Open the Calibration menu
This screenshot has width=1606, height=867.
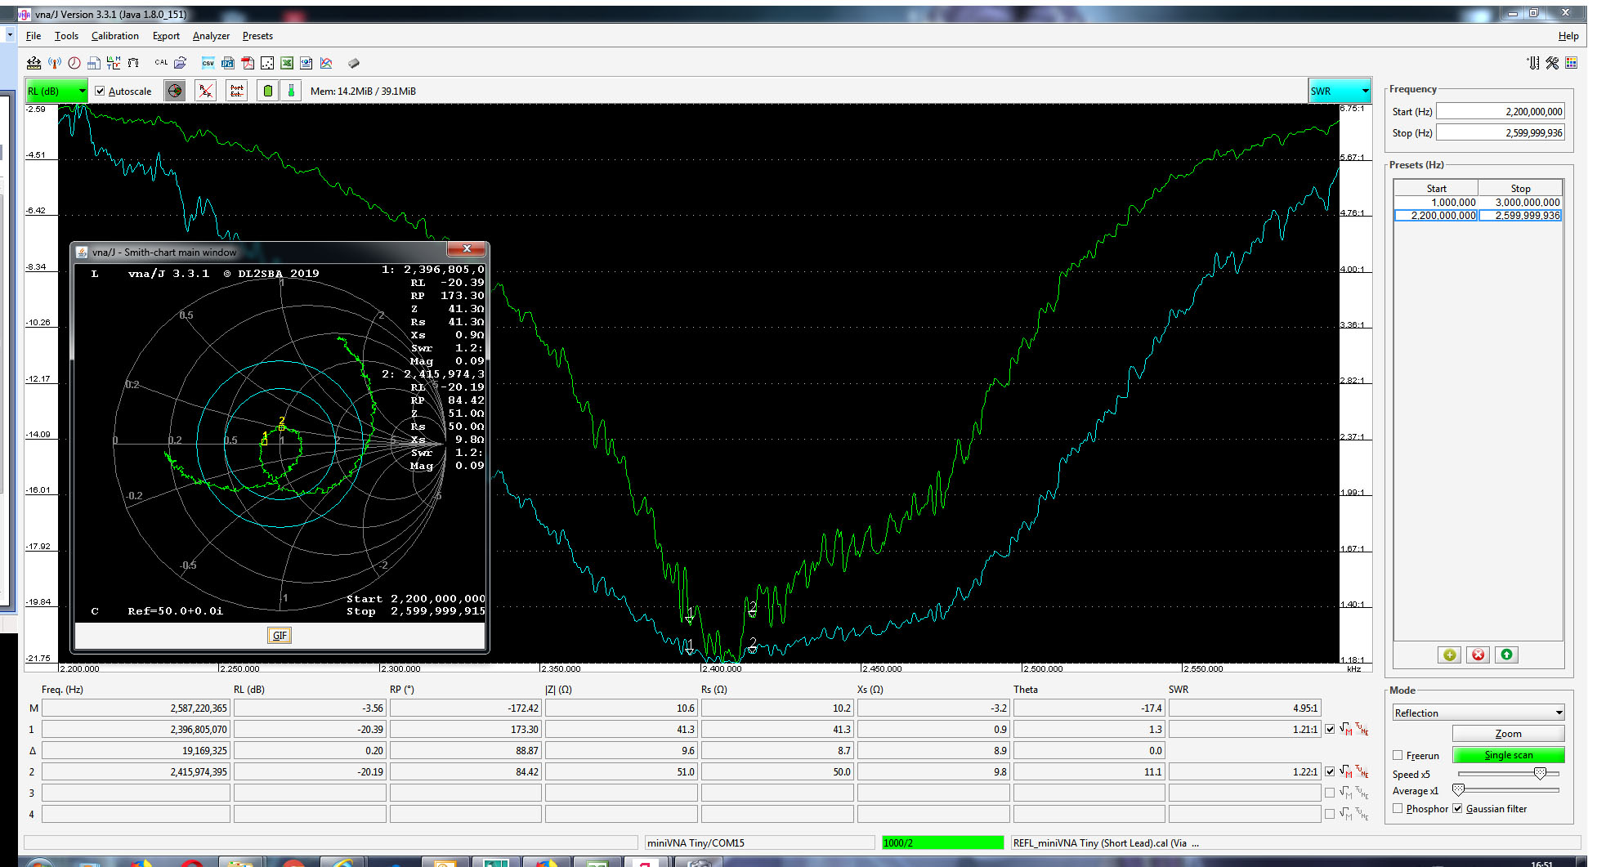tap(114, 36)
